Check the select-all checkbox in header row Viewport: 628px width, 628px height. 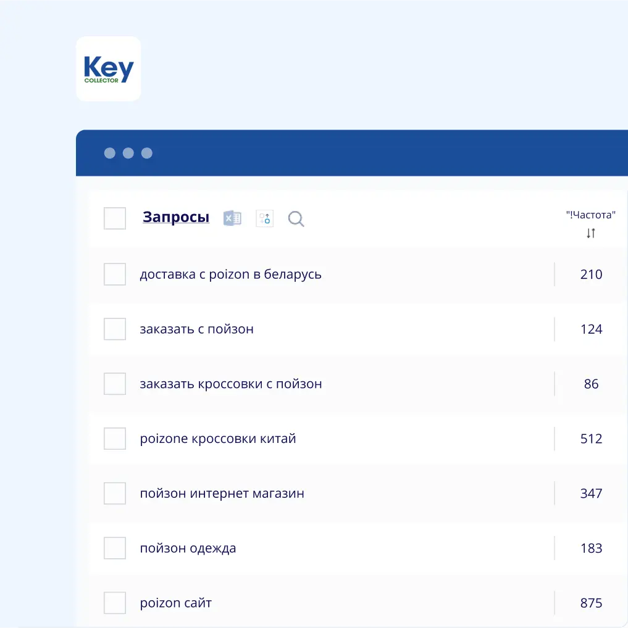point(115,218)
